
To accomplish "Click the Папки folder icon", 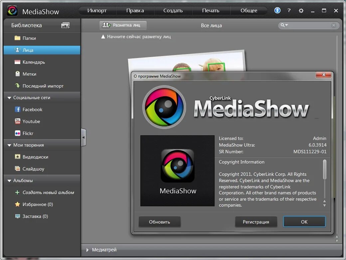I will point(17,38).
